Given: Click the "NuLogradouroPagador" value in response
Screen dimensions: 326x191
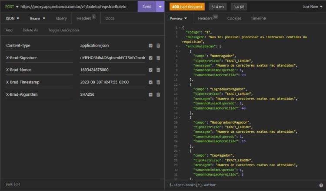Looking at the screenshot, I should click(x=230, y=122).
